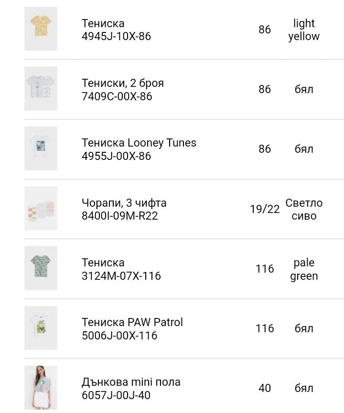
Task: Open the PAW Patrol t-shirt image
Action: point(41,328)
